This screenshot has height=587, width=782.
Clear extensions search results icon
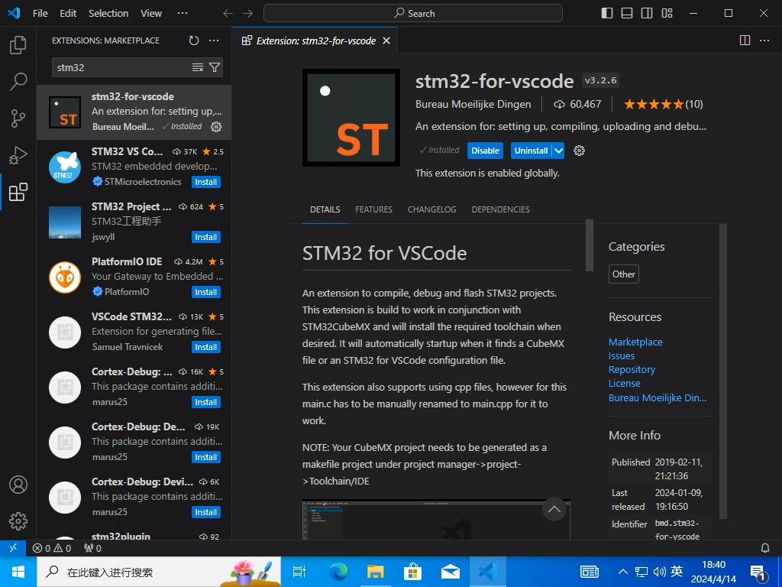point(198,67)
